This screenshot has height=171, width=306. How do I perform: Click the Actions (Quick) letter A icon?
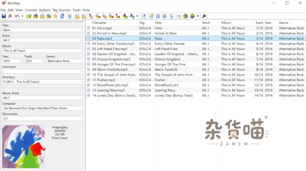[132, 16]
